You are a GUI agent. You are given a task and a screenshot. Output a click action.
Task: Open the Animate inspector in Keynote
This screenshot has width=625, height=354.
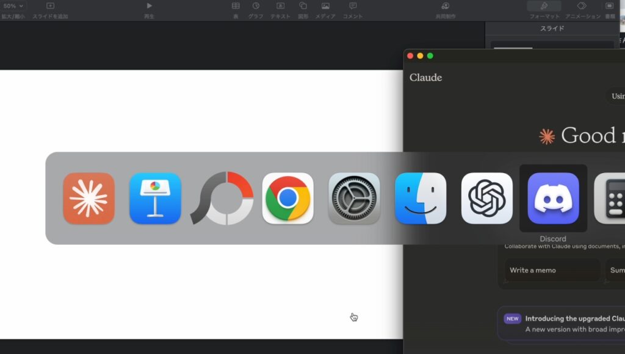point(582,10)
